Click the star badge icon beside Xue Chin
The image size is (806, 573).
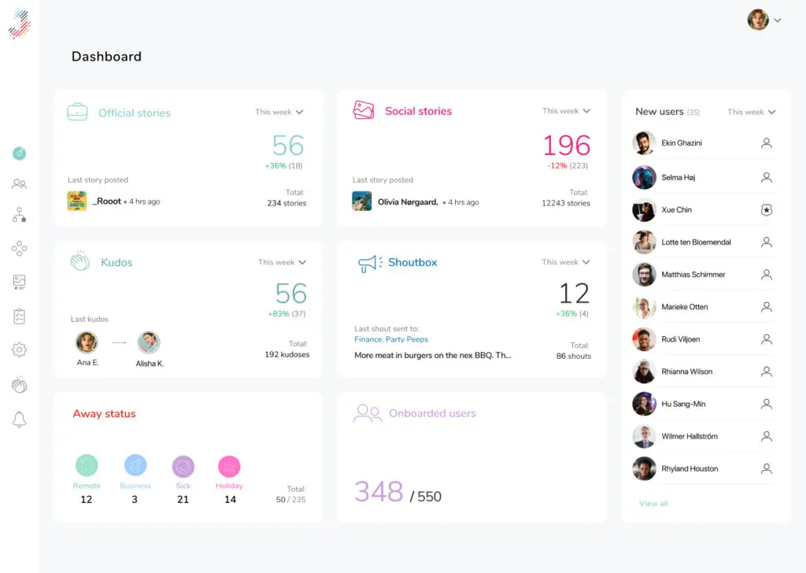tap(767, 210)
